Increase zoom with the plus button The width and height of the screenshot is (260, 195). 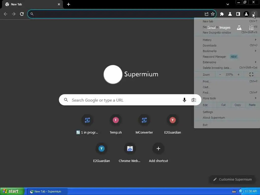(238, 74)
